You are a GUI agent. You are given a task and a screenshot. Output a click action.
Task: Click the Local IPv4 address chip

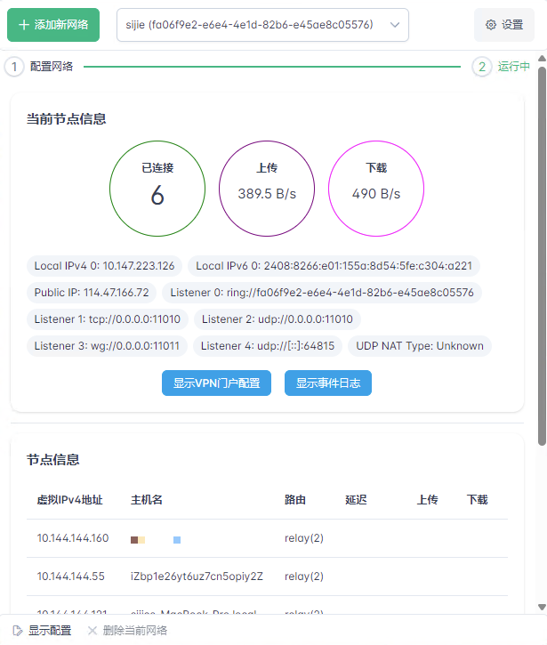click(104, 265)
